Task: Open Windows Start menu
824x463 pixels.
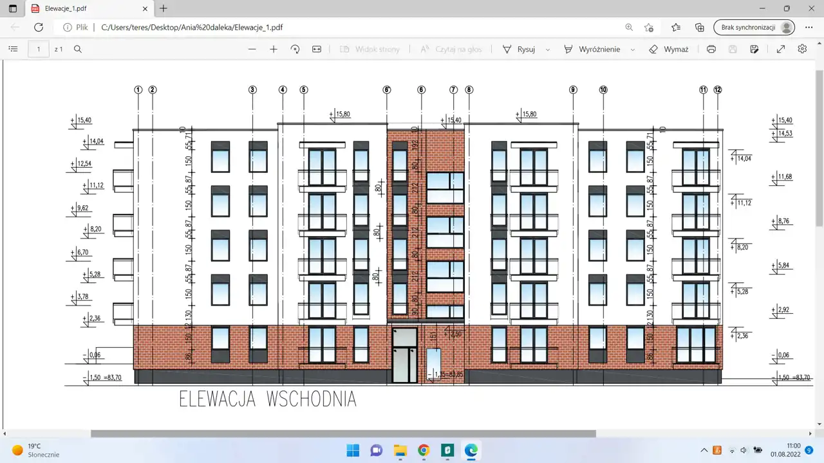Action: click(x=353, y=450)
